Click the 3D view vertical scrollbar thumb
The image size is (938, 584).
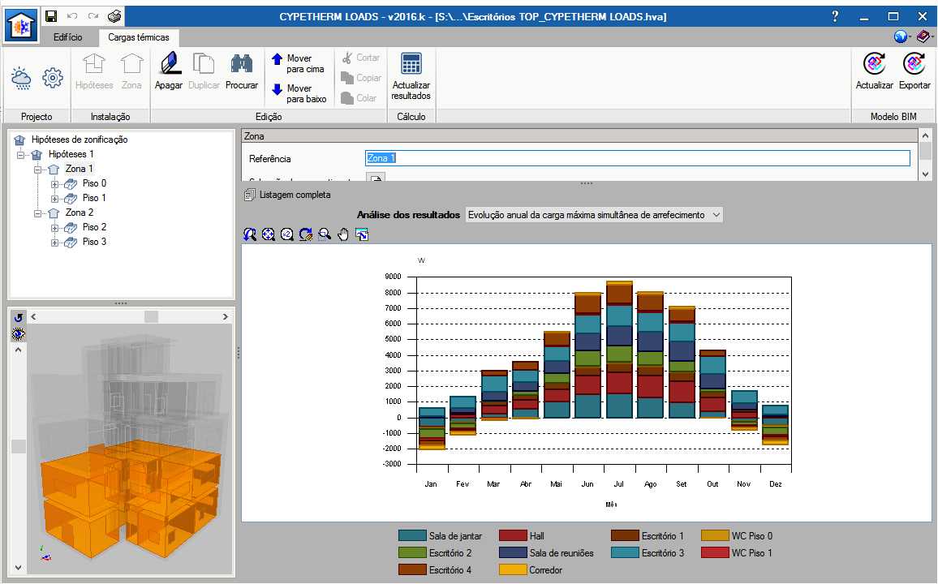tap(19, 446)
